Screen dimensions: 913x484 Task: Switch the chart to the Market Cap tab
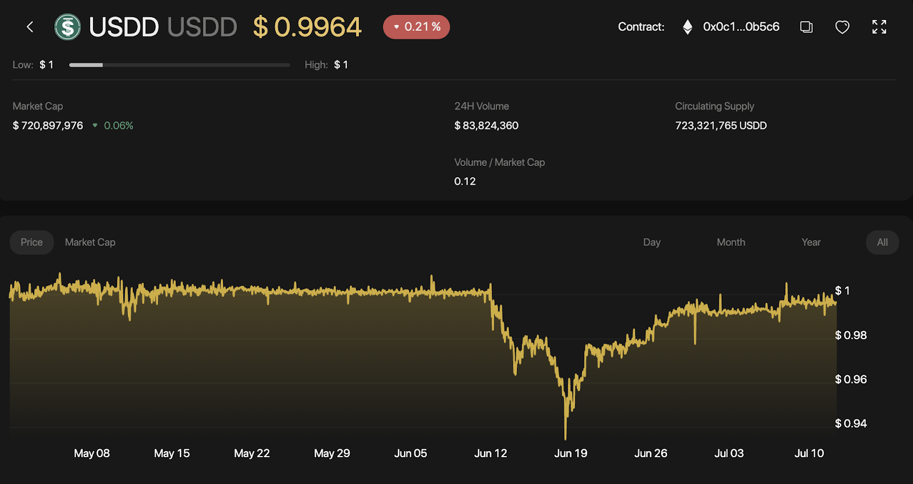[90, 242]
